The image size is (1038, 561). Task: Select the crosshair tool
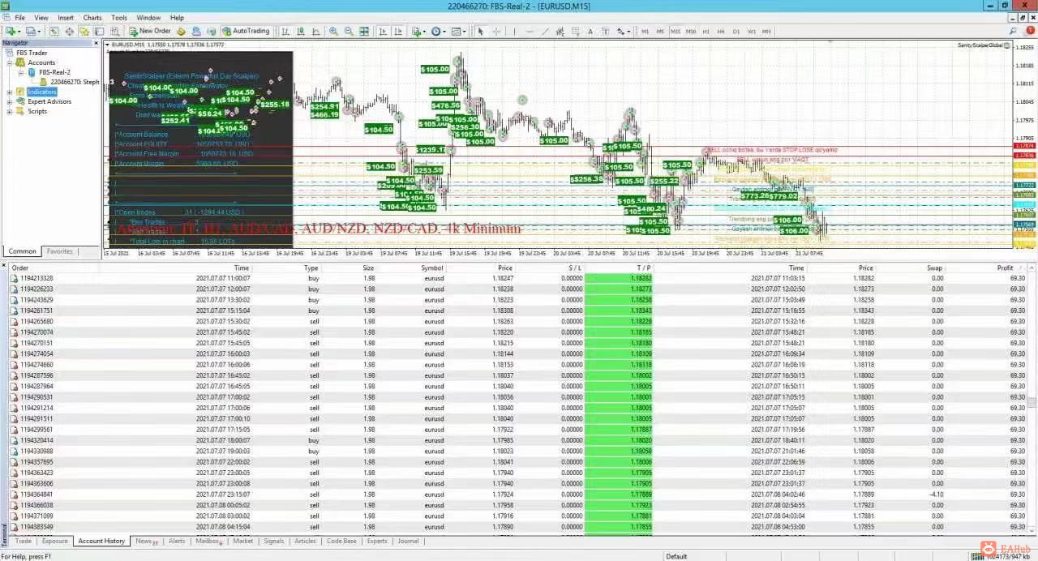point(496,31)
